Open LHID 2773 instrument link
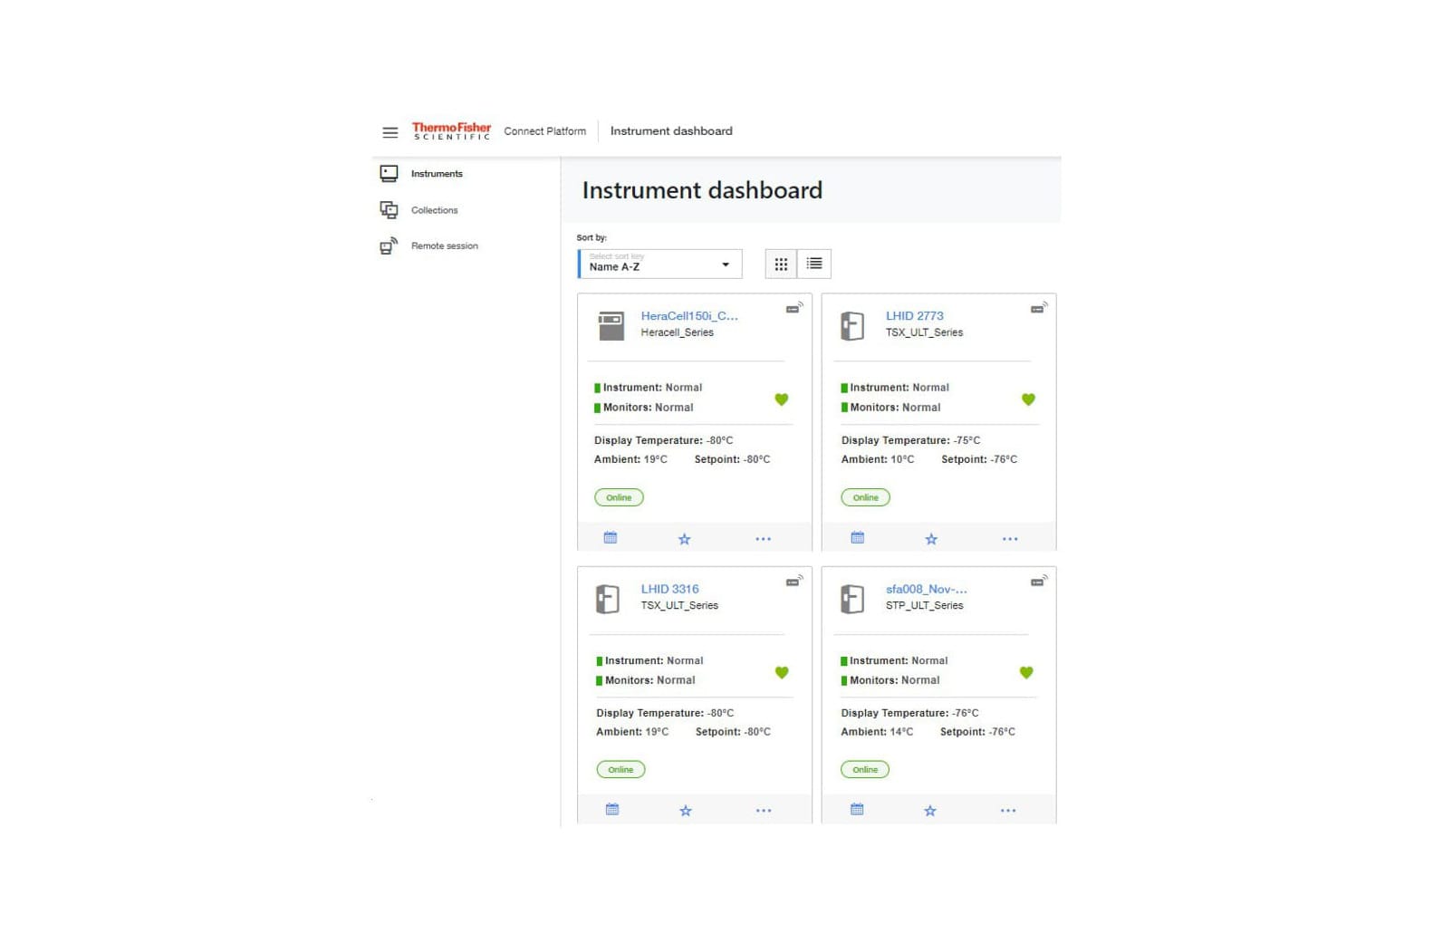 coord(914,316)
